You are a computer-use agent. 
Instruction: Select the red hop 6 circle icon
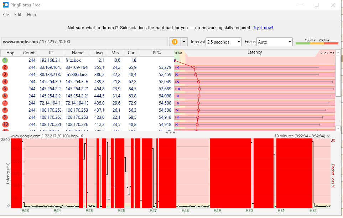pos(5,96)
